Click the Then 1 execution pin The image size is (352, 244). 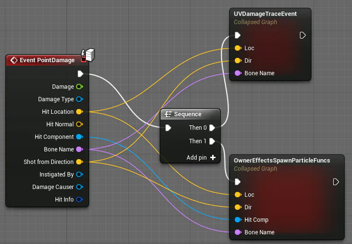[x=212, y=141]
